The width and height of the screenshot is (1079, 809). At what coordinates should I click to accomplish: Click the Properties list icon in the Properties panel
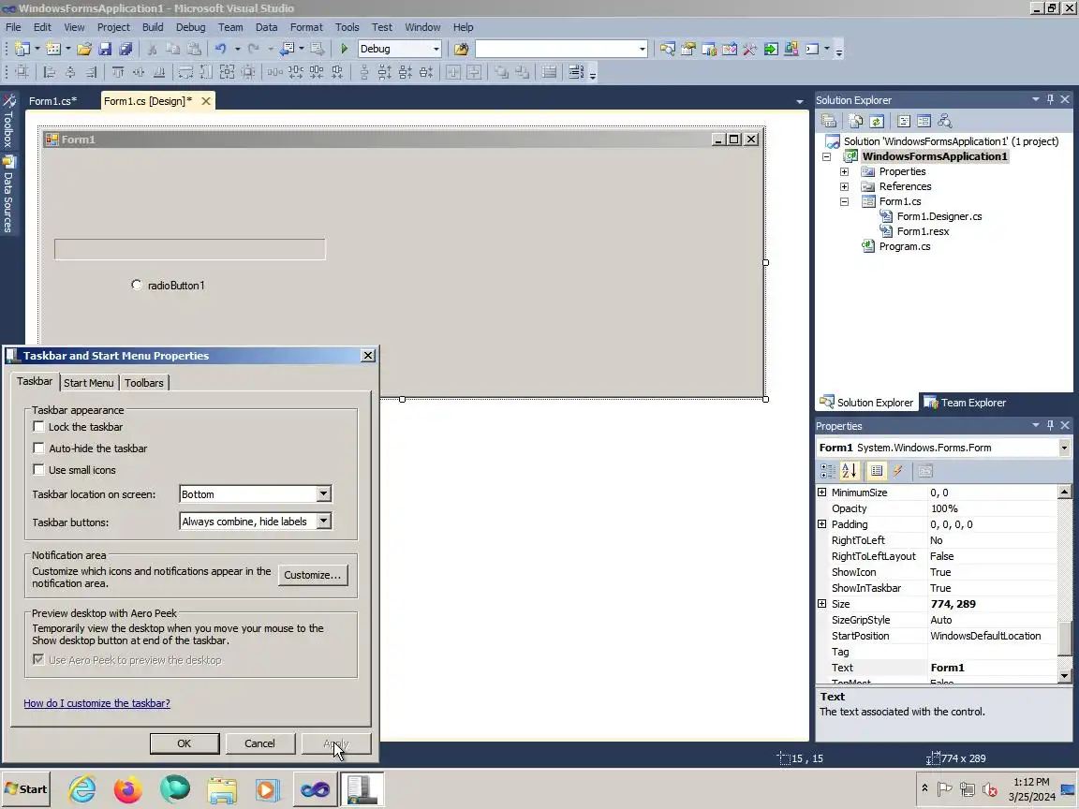[876, 471]
